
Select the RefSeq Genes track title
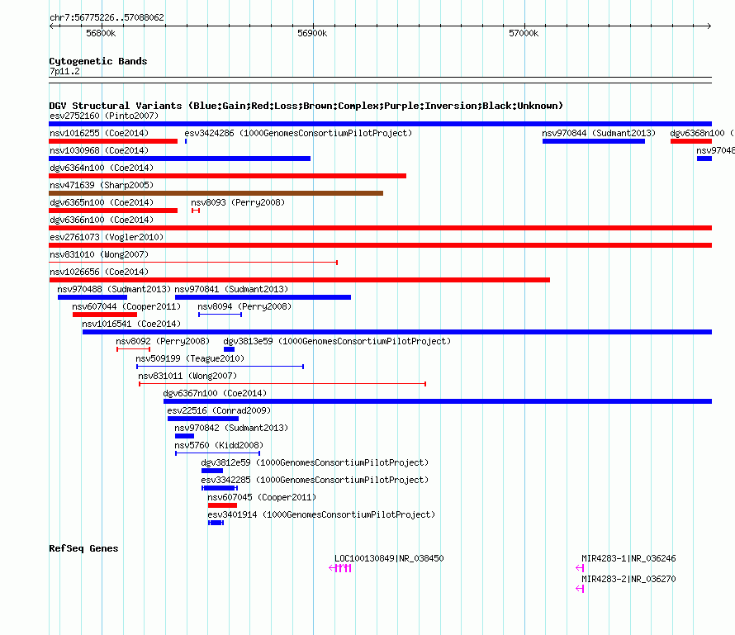tap(83, 548)
